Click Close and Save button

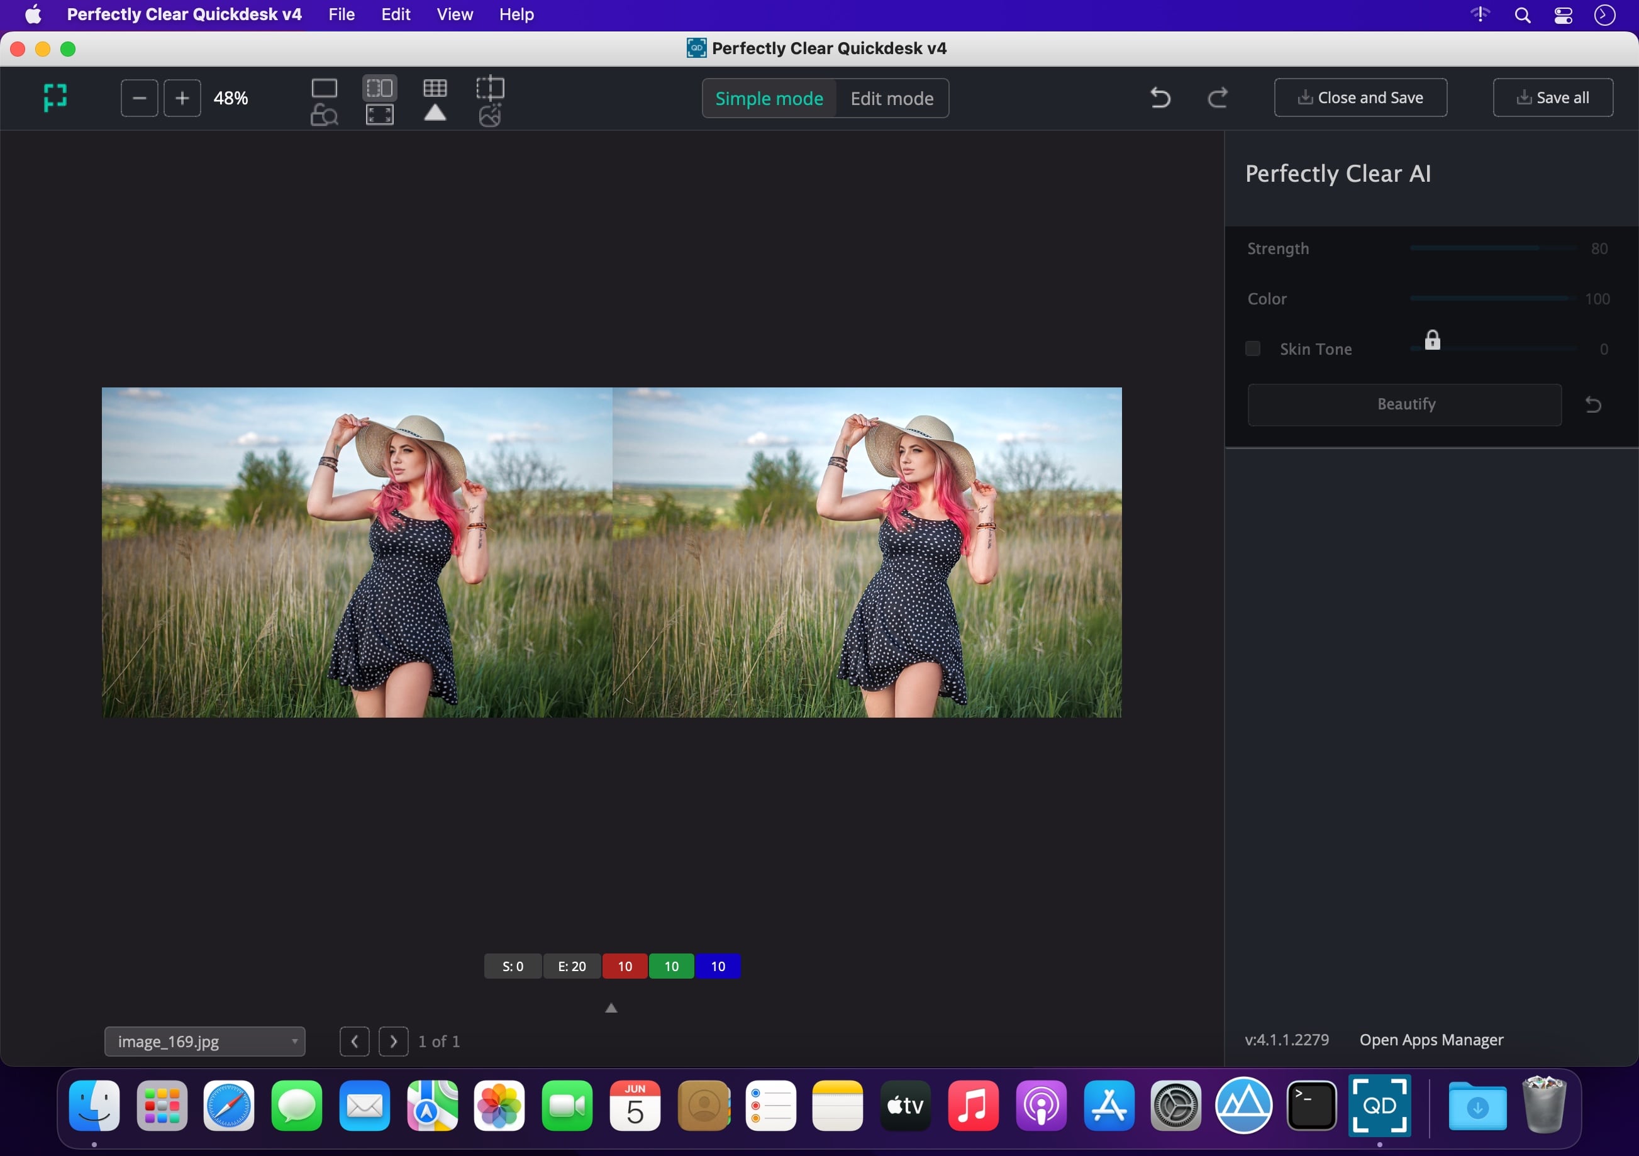click(x=1360, y=98)
